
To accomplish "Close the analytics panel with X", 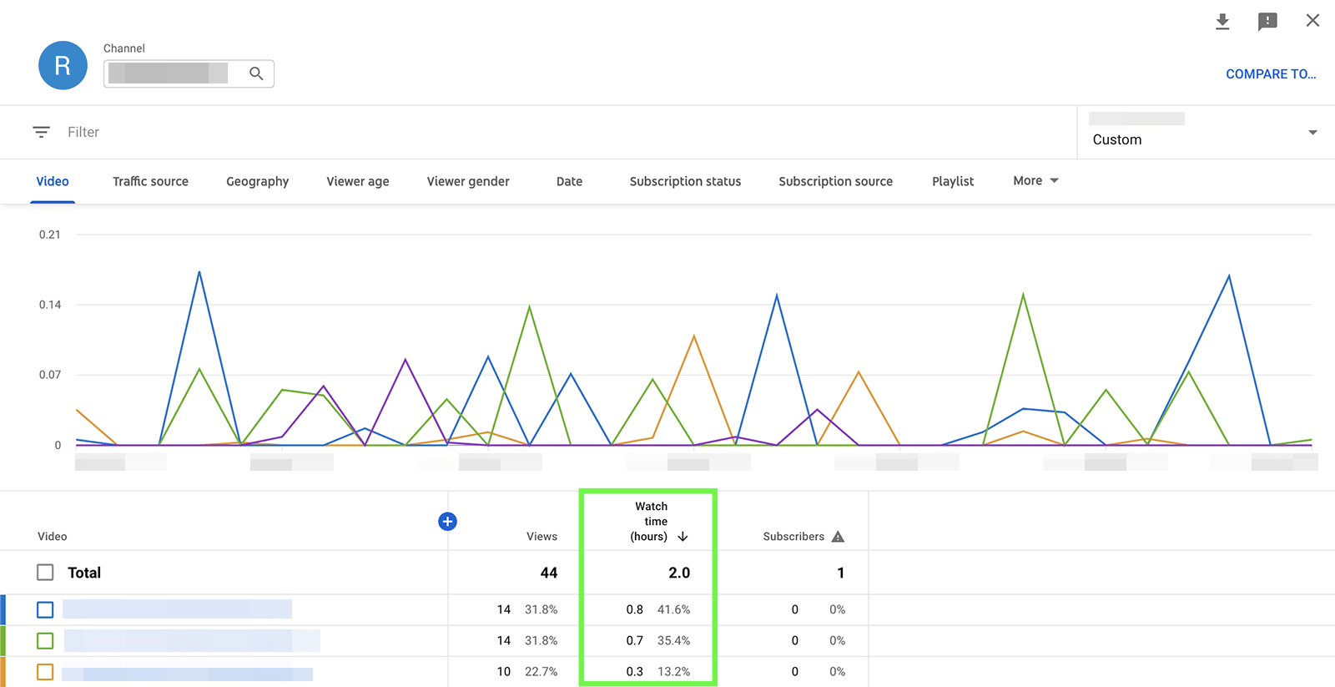I will [x=1312, y=21].
